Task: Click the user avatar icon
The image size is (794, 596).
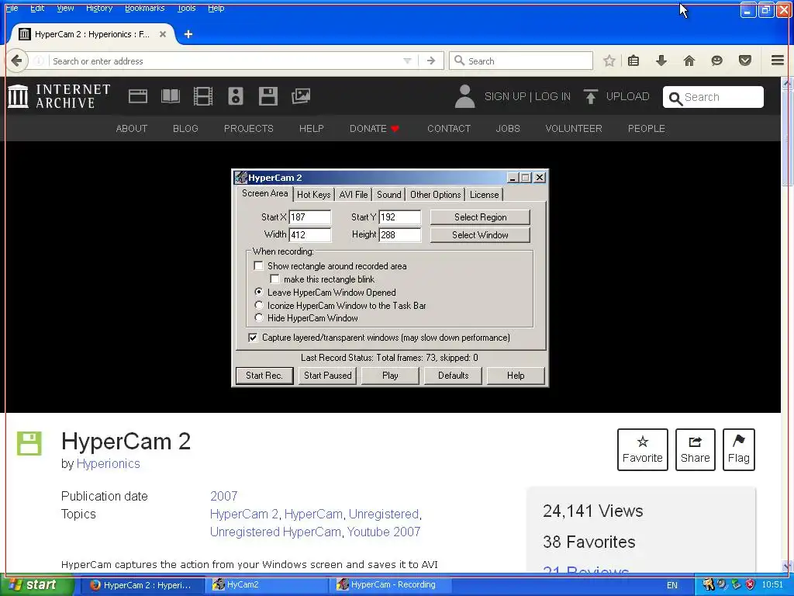Action: 465,96
